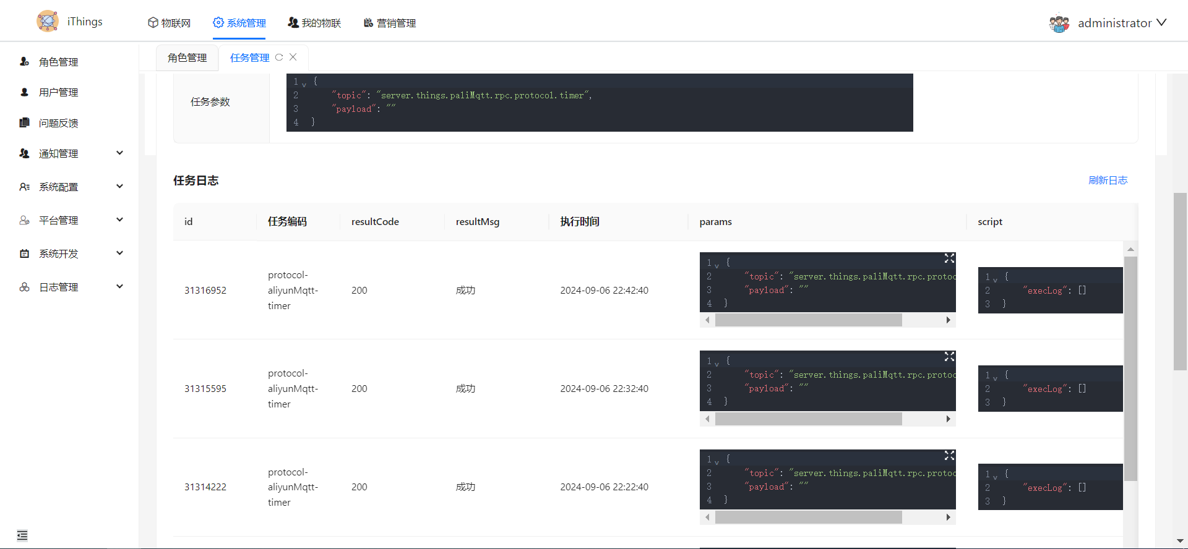Fold JSON on line 1 of 任务参数 editor
This screenshot has width=1188, height=549.
click(304, 83)
